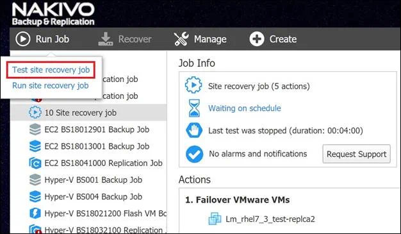
Task: Click replication icon of EC2 BS18041000 Replication Job
Action: tap(35, 163)
